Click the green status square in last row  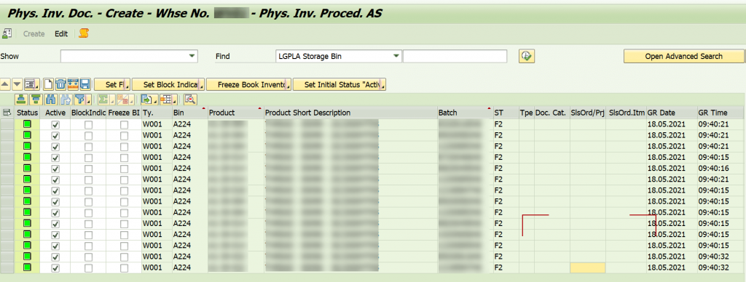pyautogui.click(x=27, y=267)
